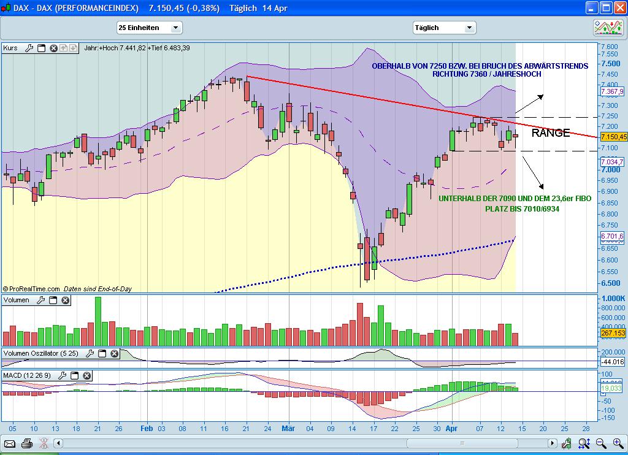628x455 pixels.
Task: Click the RANGE annotation text
Action: [551, 133]
